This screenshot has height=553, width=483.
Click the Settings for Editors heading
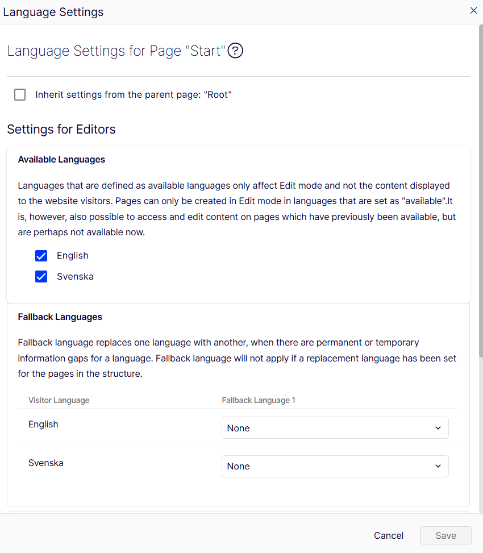[61, 129]
